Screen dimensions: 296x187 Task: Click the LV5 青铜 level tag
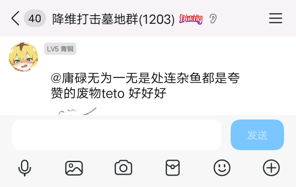click(x=60, y=49)
